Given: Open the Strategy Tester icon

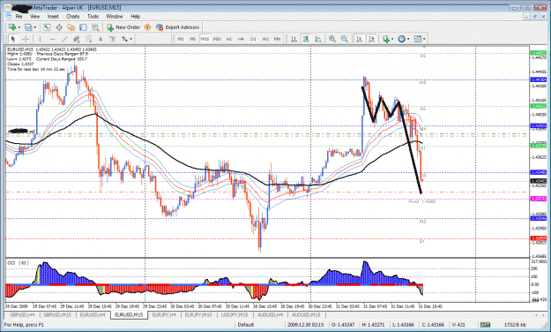Looking at the screenshot, I should coord(95,27).
